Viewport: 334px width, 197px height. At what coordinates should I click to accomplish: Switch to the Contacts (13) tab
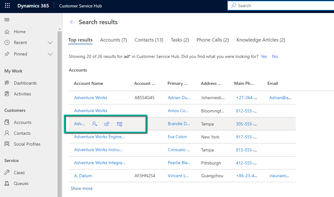(x=149, y=40)
